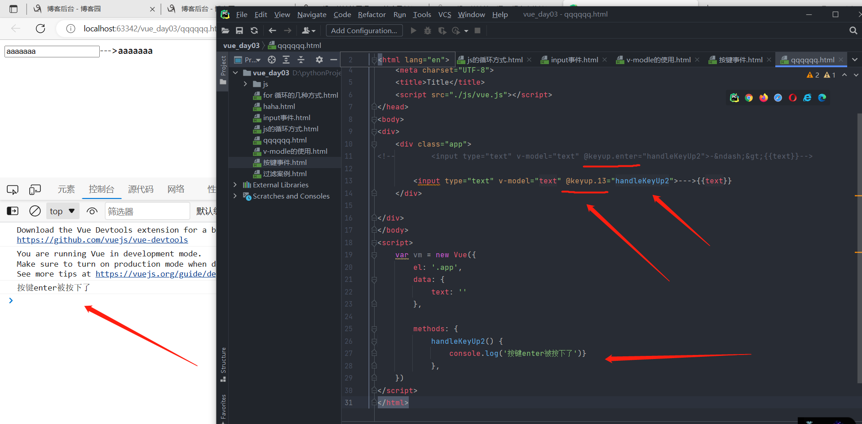The image size is (862, 424).
Task: Open page in Firefox browser
Action: (764, 98)
